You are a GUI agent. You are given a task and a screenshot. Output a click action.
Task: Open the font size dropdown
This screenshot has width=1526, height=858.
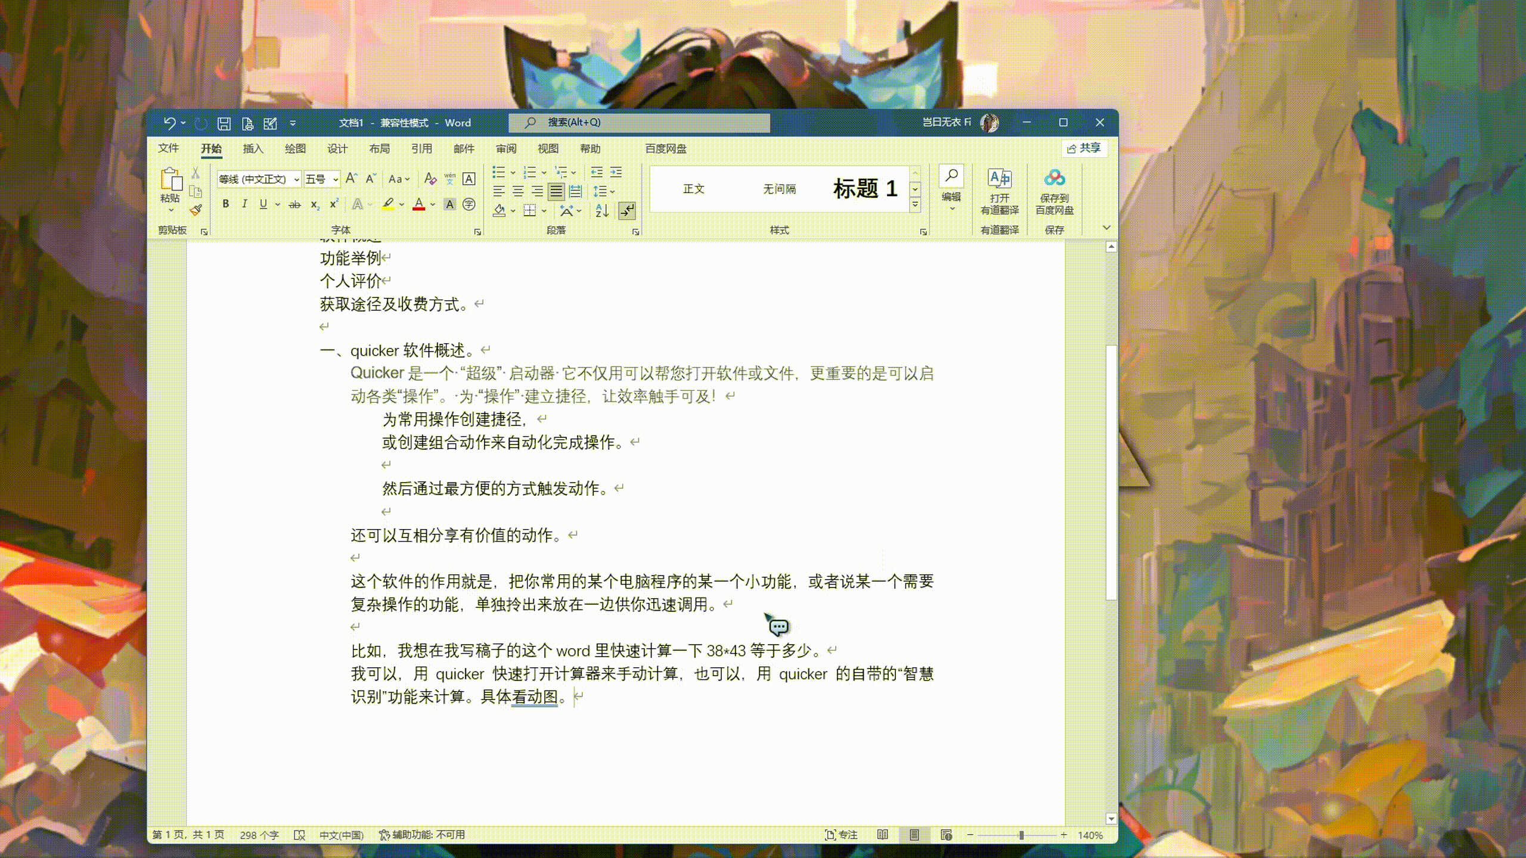[x=336, y=179]
